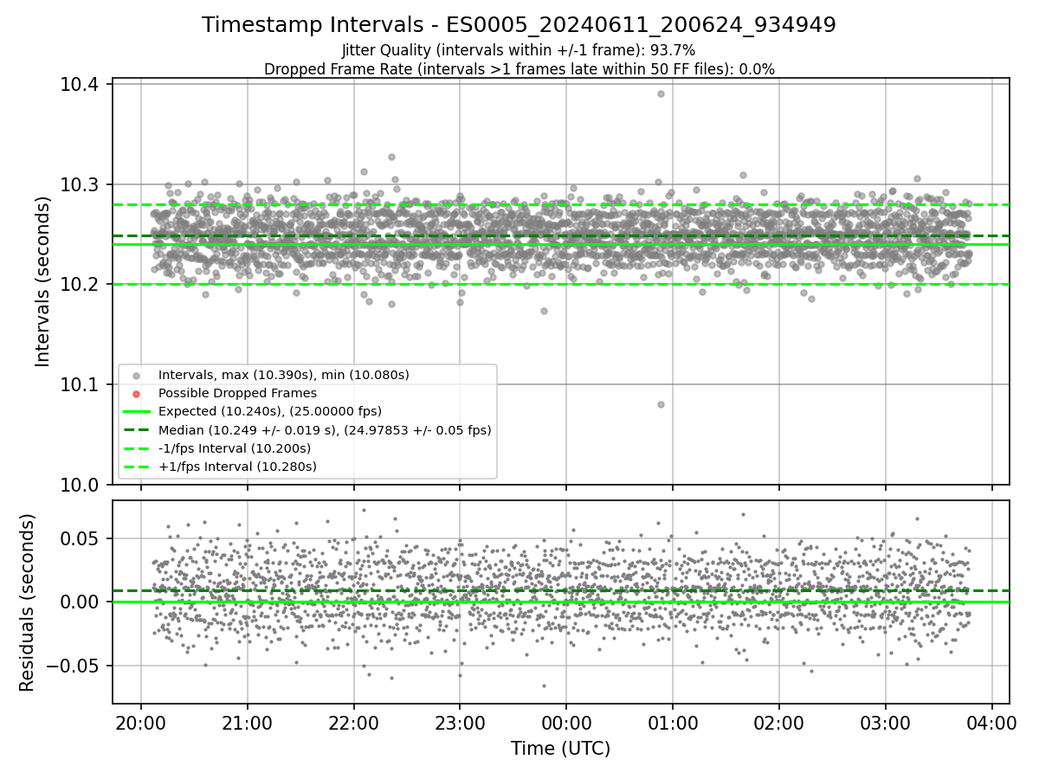The width and height of the screenshot is (1039, 779).
Task: Click the 'Intervals (seconds)' y-axis label
Action: [x=44, y=281]
